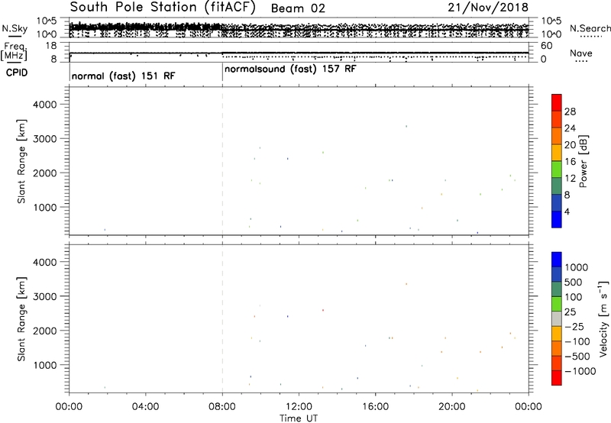Click the '18' frequency axis value
Screen dimensions: 611x423
pyautogui.click(x=51, y=46)
